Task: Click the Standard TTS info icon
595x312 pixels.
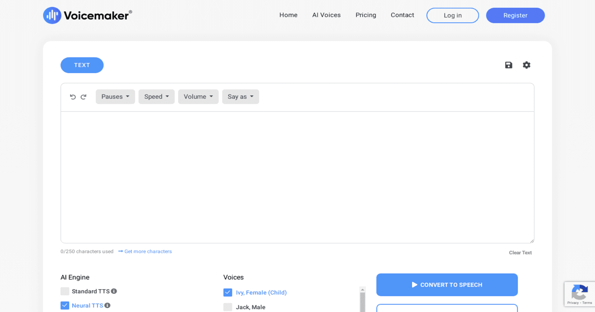Action: pyautogui.click(x=114, y=291)
